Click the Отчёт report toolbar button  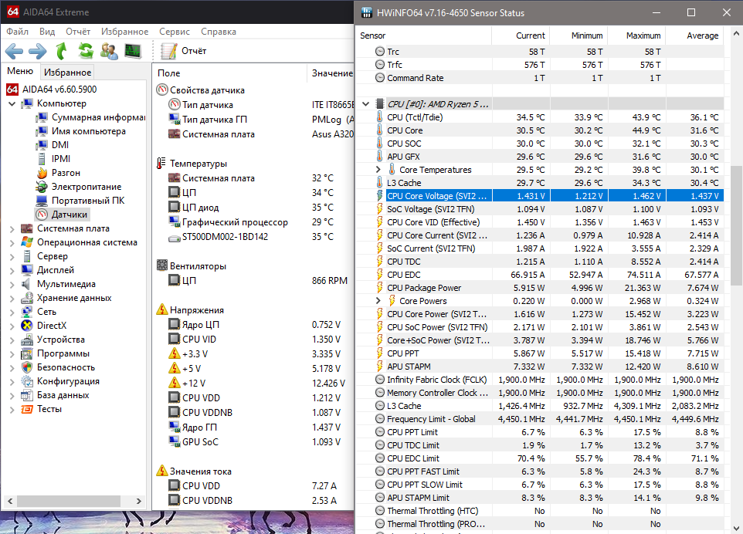pyautogui.click(x=183, y=51)
